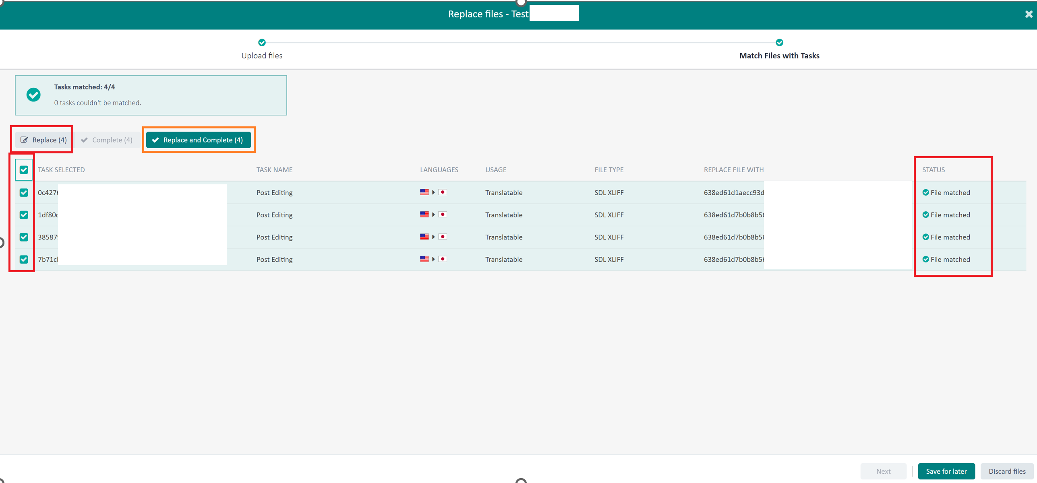
Task: Click the TASK SELECTED column header
Action: click(x=61, y=170)
